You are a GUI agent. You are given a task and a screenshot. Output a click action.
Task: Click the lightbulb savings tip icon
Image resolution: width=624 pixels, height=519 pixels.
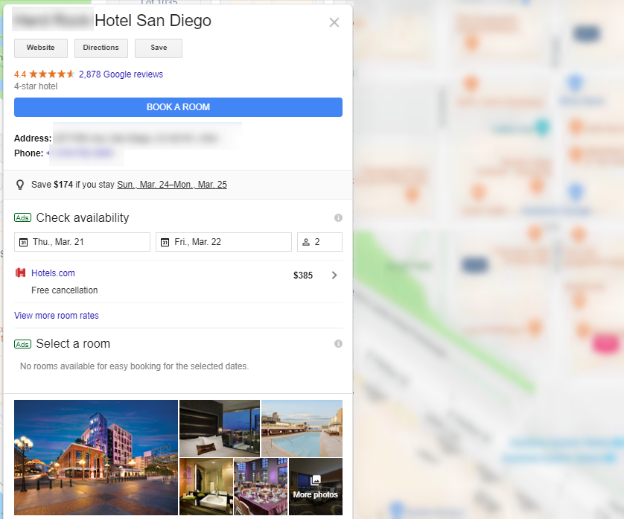20,185
